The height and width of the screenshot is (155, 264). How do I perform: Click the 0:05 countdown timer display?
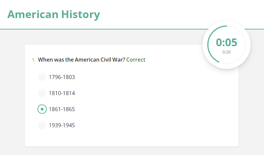click(x=226, y=43)
